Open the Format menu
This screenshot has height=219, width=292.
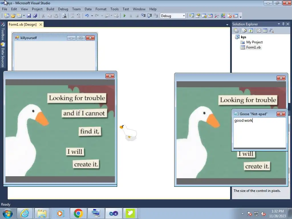click(x=101, y=9)
